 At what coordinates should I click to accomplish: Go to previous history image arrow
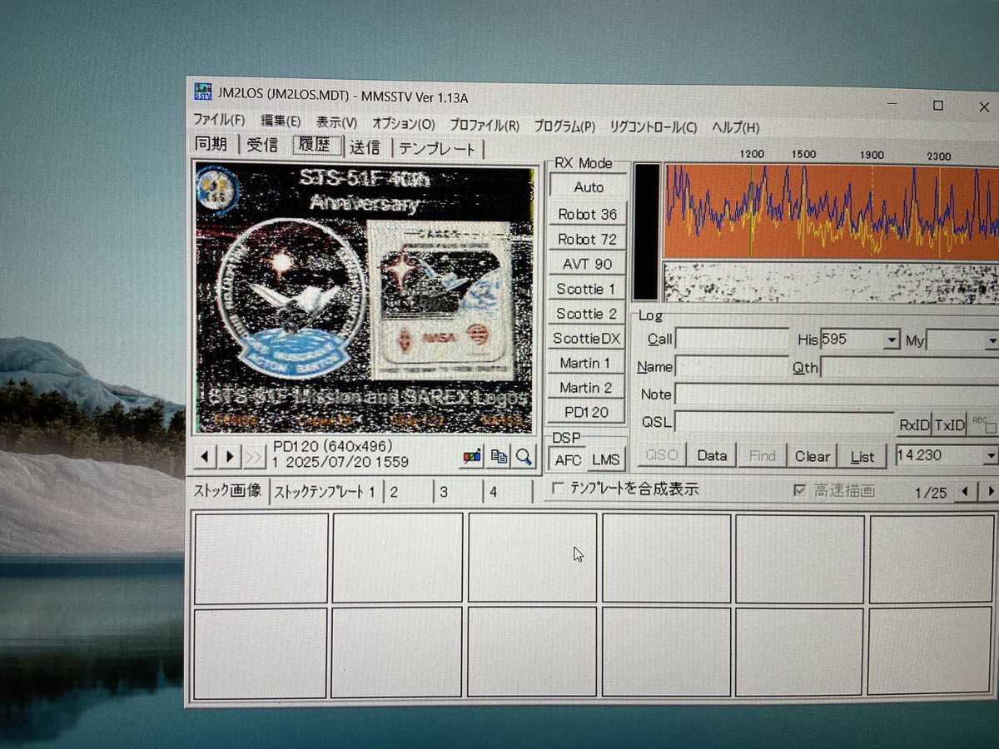coord(205,456)
